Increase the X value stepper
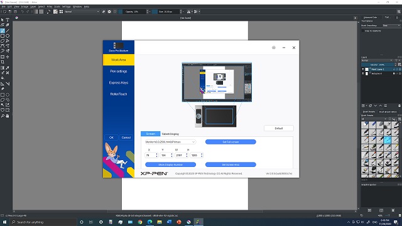402x226 pixels. 156,154
